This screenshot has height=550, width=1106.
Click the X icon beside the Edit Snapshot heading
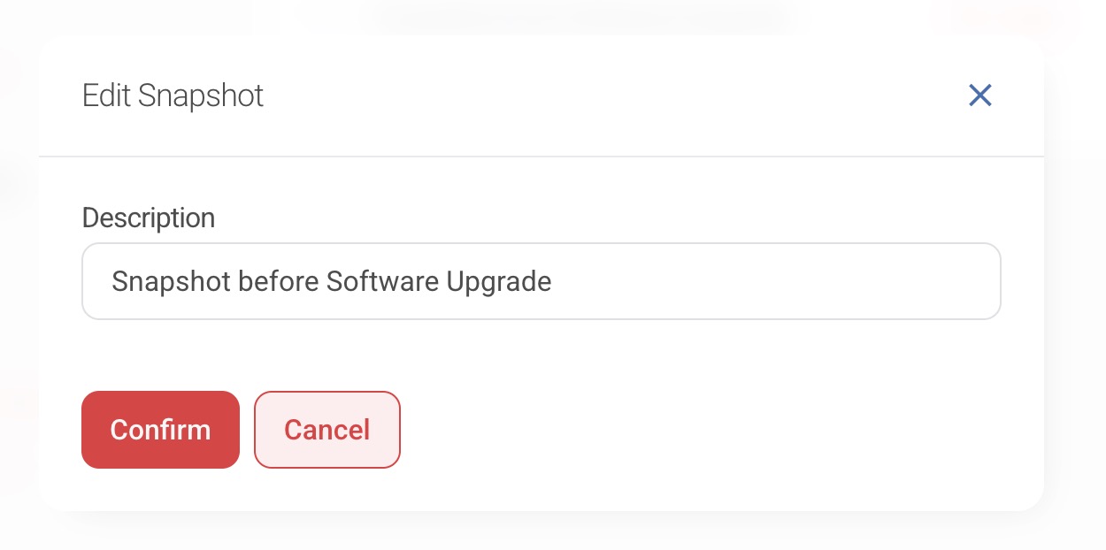(x=979, y=95)
